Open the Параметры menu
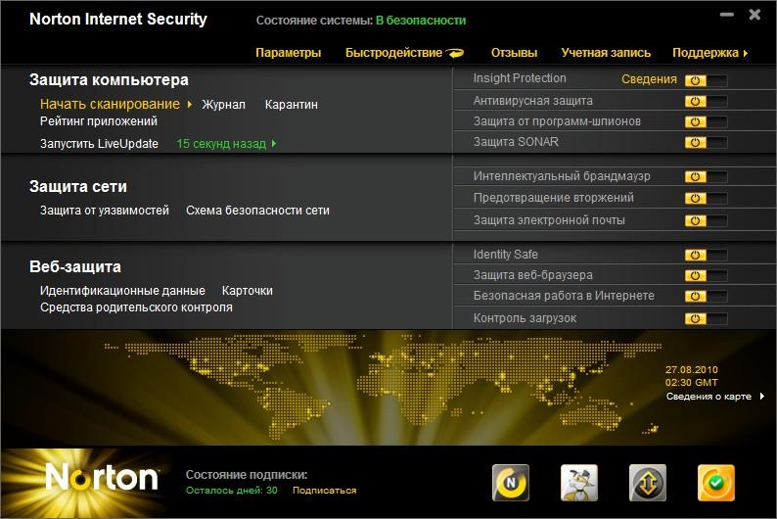Viewport: 777px width, 519px height. (289, 53)
